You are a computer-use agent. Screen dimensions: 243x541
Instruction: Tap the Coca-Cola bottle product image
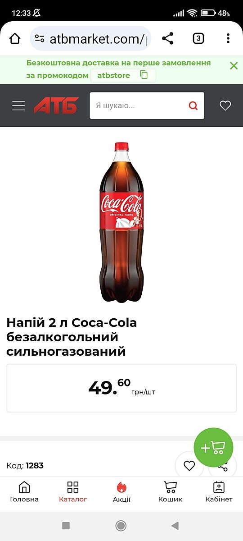[x=121, y=222]
